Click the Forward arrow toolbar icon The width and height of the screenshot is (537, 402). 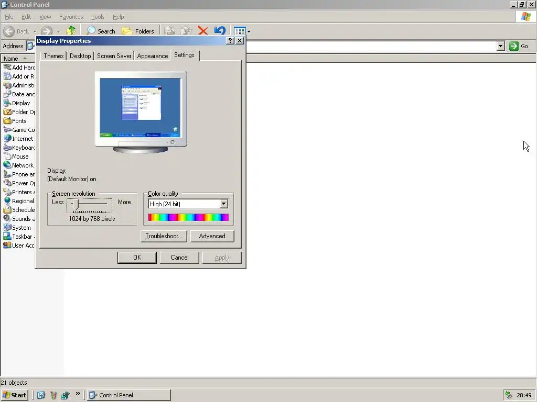tap(47, 31)
